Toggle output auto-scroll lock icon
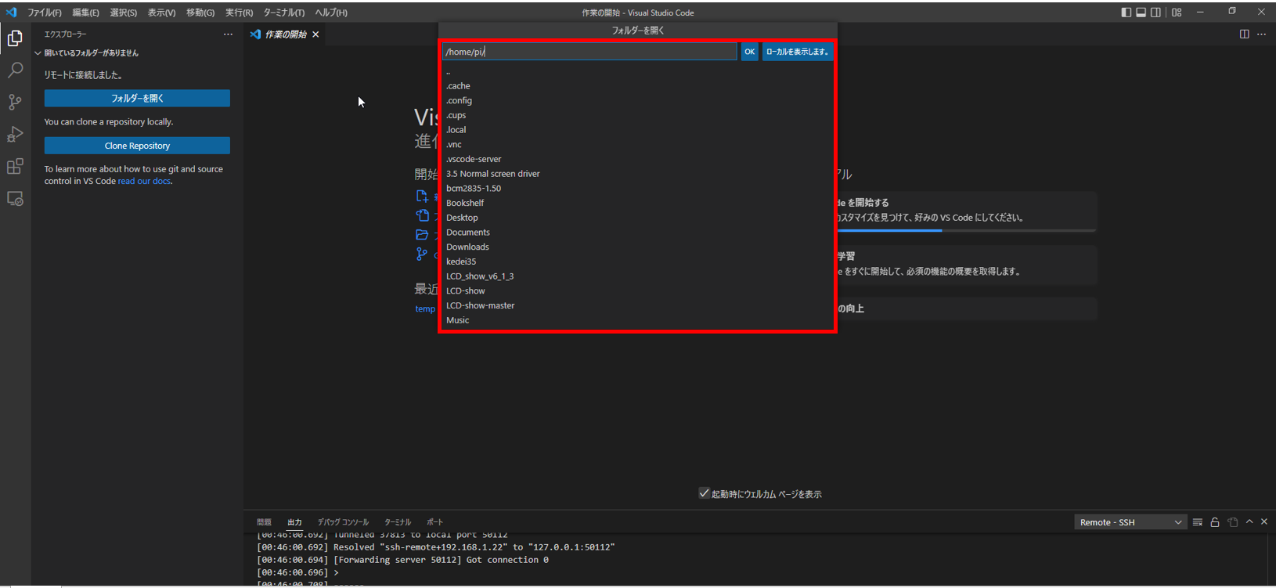 click(x=1215, y=522)
